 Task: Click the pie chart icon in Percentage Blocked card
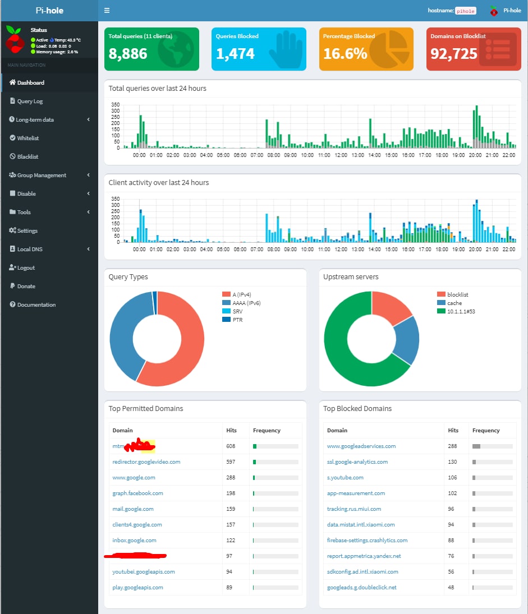389,50
